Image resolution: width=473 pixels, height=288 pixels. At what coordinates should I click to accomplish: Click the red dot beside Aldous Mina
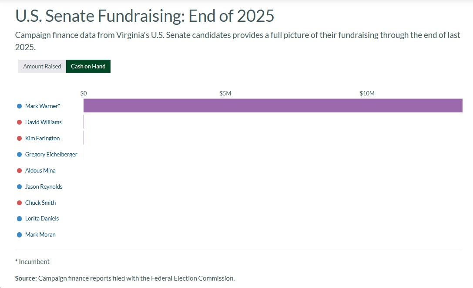coord(19,170)
